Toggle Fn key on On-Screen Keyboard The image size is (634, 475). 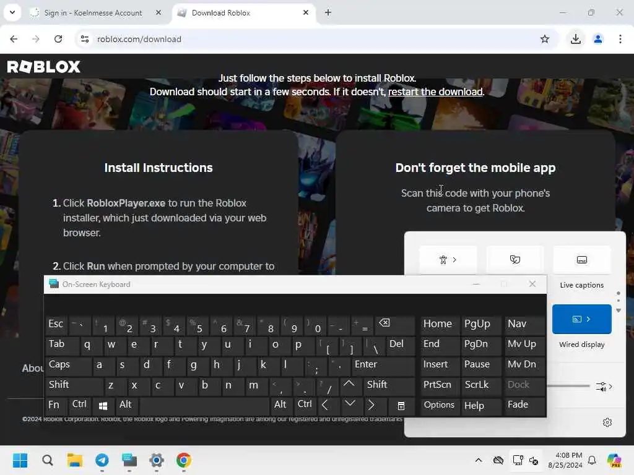(56, 406)
